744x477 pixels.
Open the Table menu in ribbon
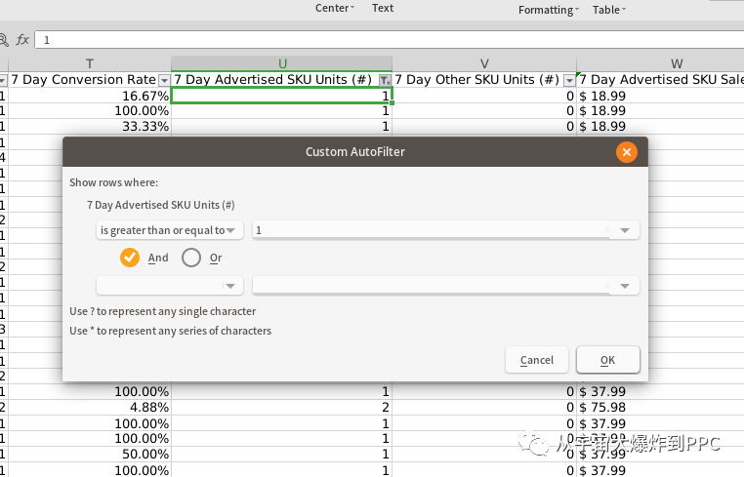click(609, 10)
